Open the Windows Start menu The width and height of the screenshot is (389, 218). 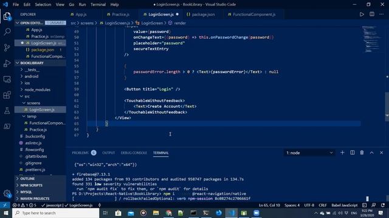click(x=5, y=213)
